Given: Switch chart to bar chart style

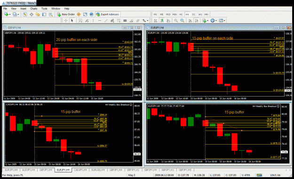Looking at the screenshot, I should pyautogui.click(x=155, y=21).
